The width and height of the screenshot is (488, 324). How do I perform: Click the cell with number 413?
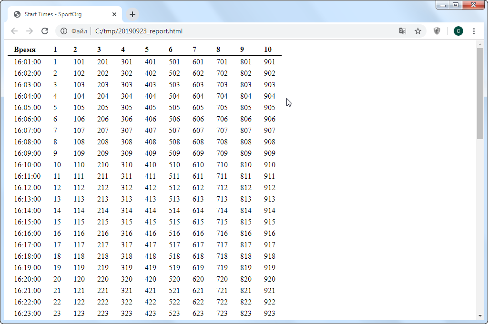(x=150, y=199)
